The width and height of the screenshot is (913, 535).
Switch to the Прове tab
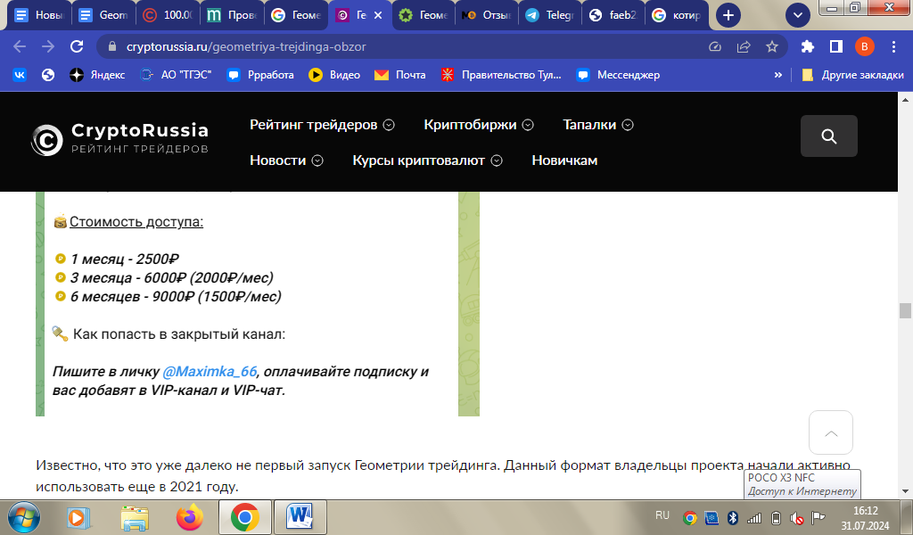click(232, 15)
